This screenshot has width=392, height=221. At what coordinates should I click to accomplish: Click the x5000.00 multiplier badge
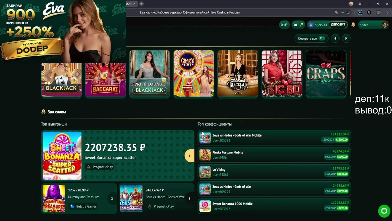tap(342, 157)
